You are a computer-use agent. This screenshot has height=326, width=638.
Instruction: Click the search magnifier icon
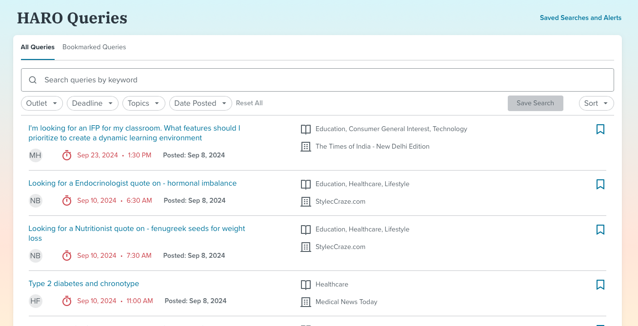[33, 80]
